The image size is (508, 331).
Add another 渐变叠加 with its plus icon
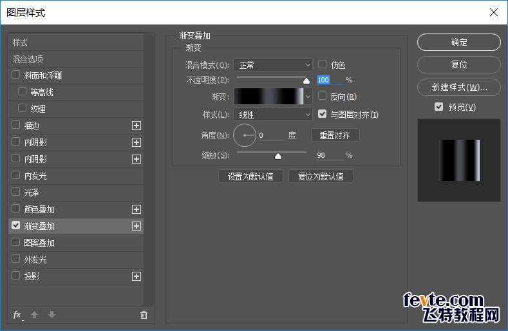tap(136, 226)
